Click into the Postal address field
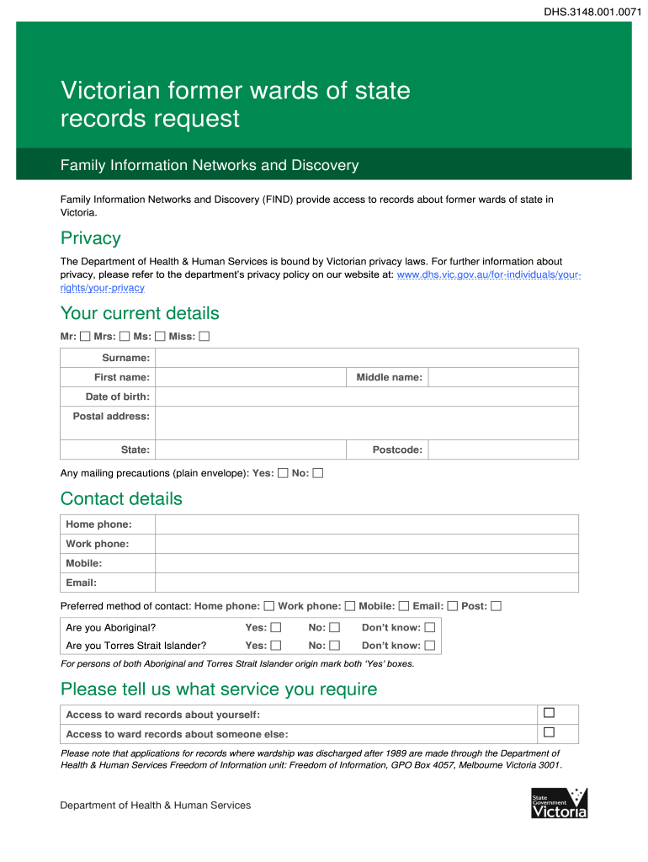648x862 pixels. tap(367, 423)
